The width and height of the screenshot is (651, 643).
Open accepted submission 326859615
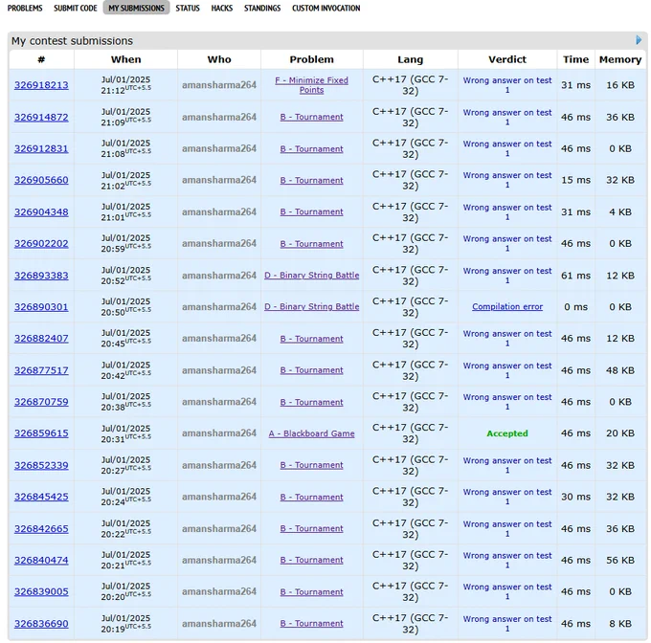(x=41, y=433)
